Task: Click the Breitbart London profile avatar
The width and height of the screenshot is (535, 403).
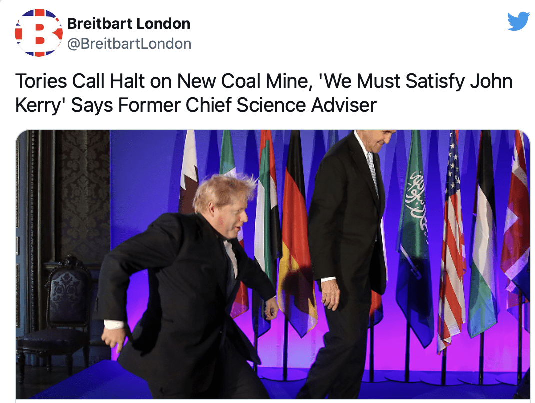Action: click(39, 33)
